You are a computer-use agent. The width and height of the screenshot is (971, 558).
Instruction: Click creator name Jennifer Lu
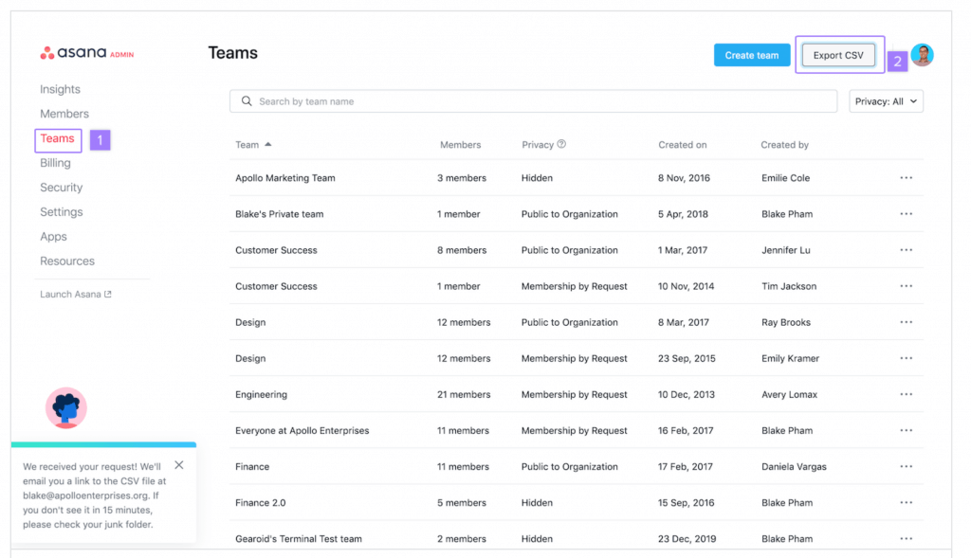click(x=786, y=250)
